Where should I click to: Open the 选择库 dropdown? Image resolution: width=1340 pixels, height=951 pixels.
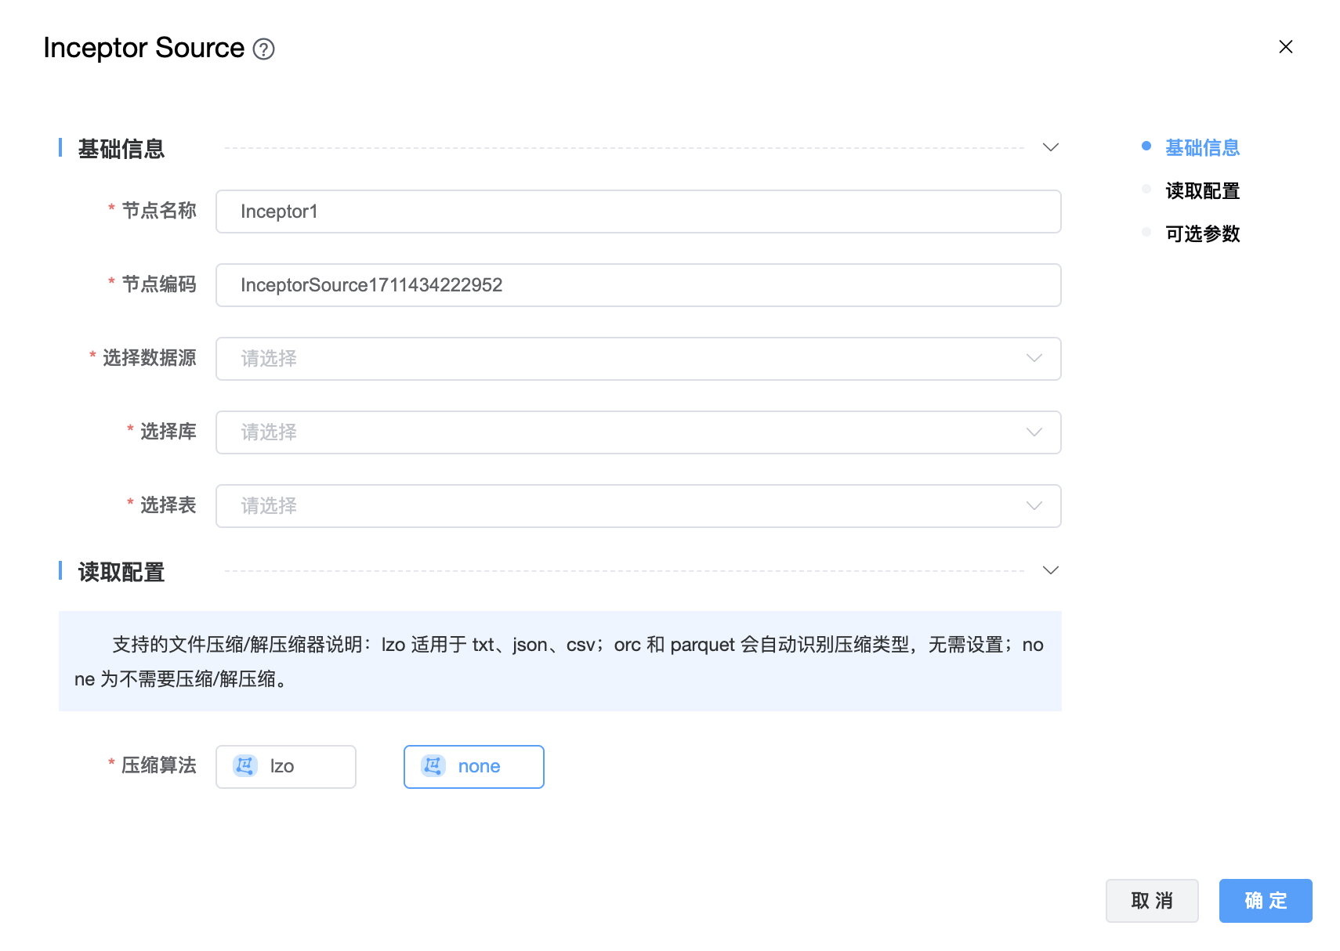(638, 432)
